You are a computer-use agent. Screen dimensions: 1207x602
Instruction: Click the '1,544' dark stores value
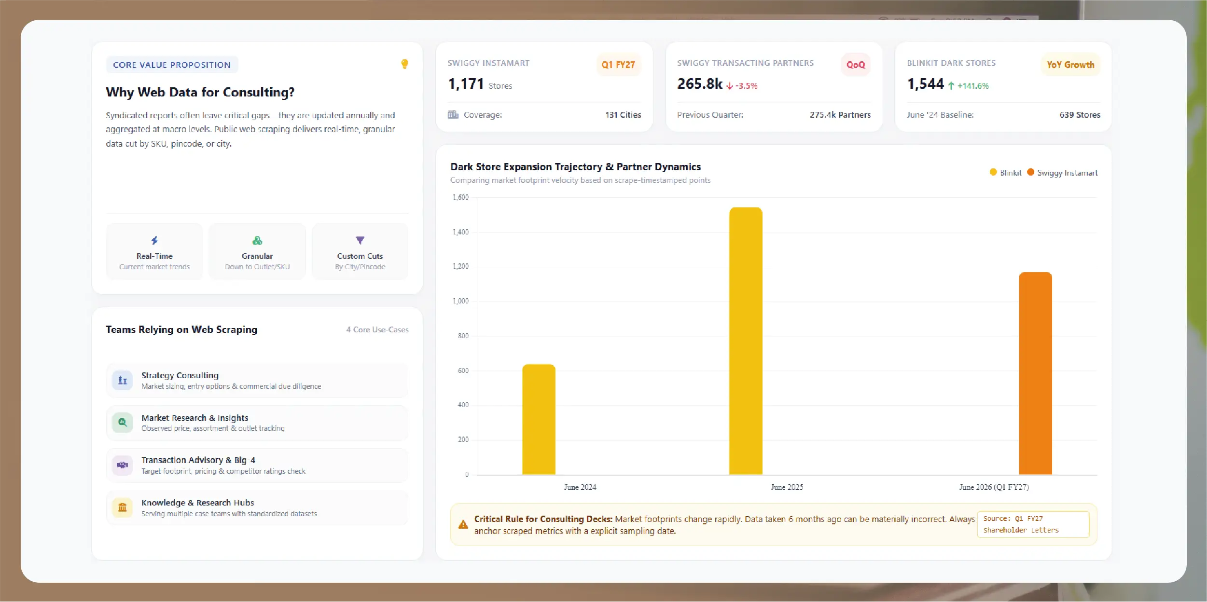[926, 84]
